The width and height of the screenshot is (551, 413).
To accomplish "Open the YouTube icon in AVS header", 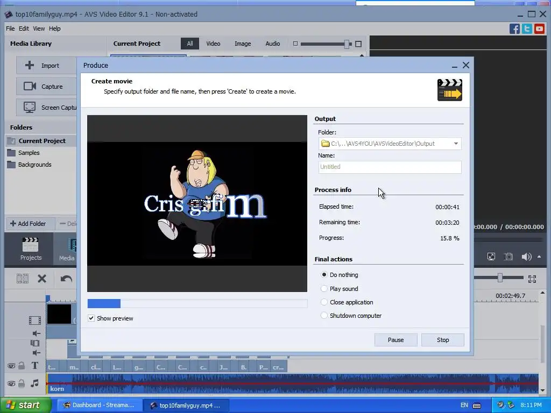I will pos(539,29).
